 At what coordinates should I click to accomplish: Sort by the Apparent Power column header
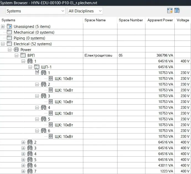pyautogui.click(x=160, y=20)
